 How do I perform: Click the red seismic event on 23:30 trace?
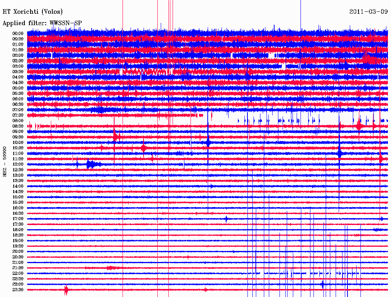click(x=66, y=290)
